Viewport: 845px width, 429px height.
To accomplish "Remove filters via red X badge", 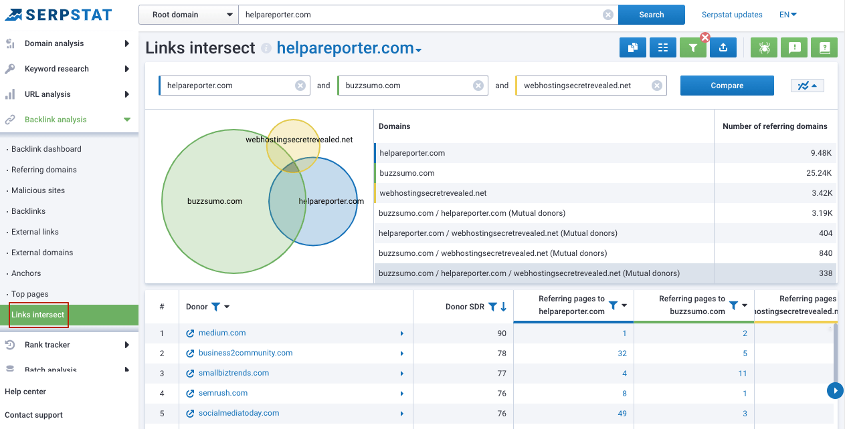I will [705, 37].
